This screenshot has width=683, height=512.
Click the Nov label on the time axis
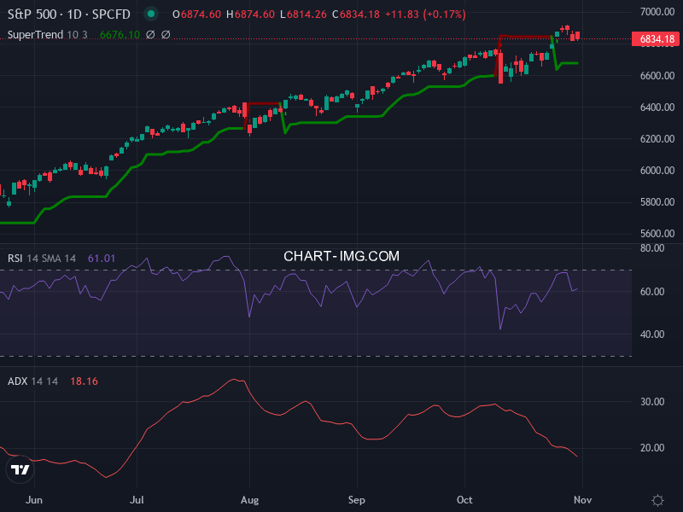coord(584,500)
